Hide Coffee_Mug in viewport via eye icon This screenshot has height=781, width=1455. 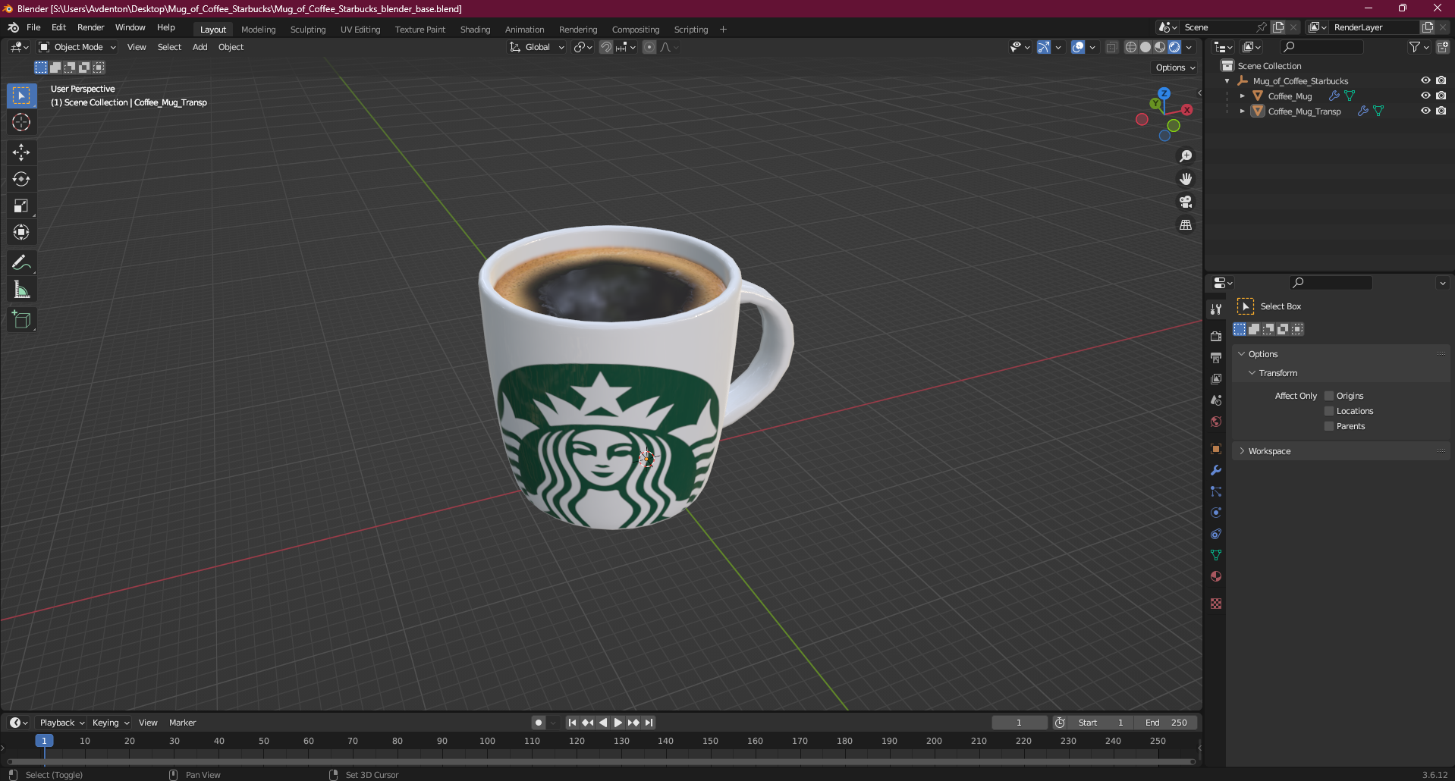[1425, 96]
